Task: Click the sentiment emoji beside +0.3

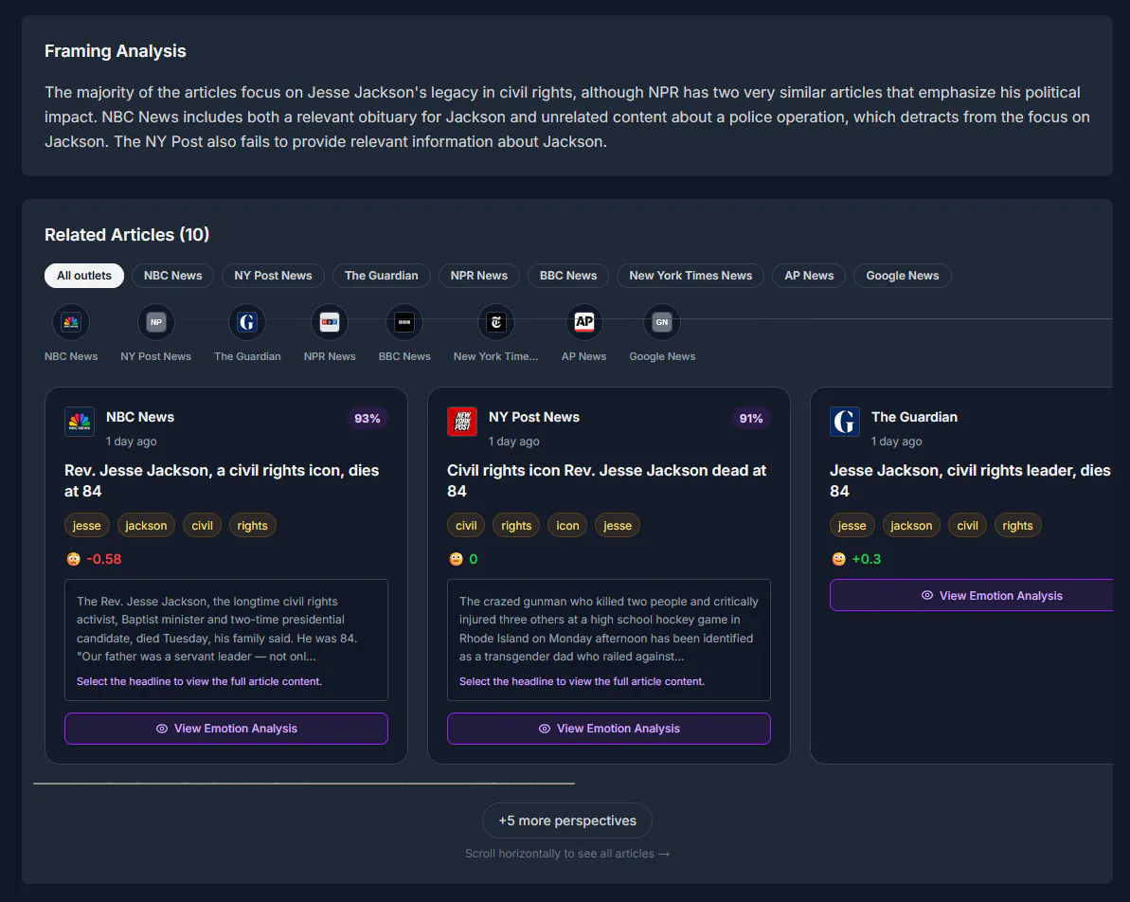Action: [x=838, y=559]
